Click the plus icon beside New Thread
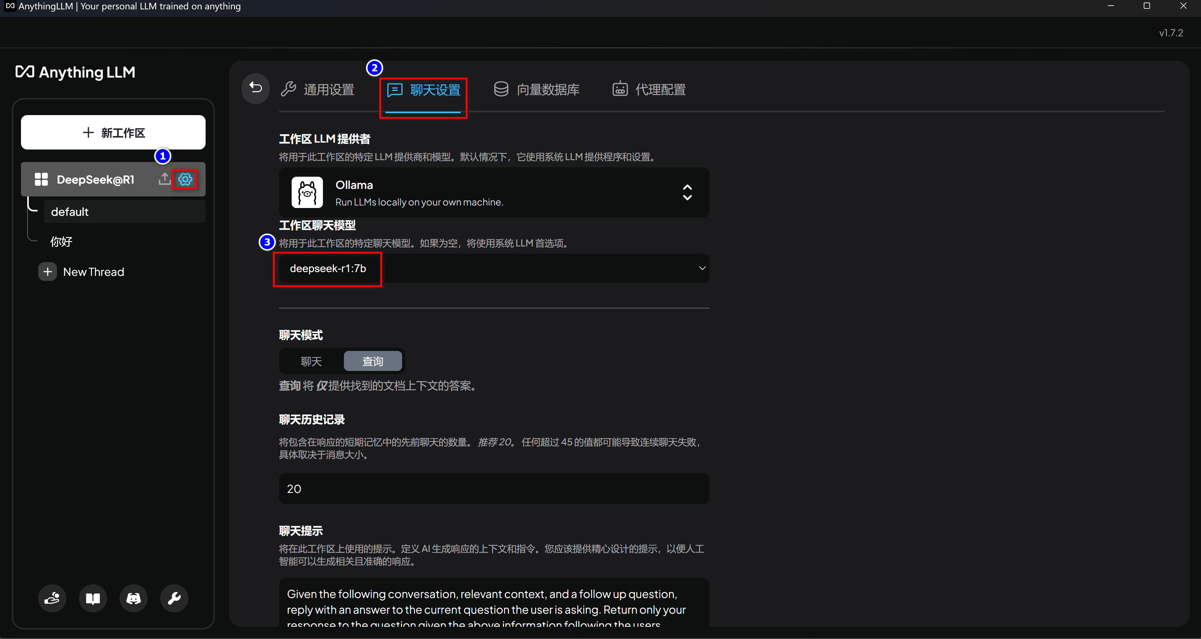The image size is (1201, 639). click(x=48, y=272)
